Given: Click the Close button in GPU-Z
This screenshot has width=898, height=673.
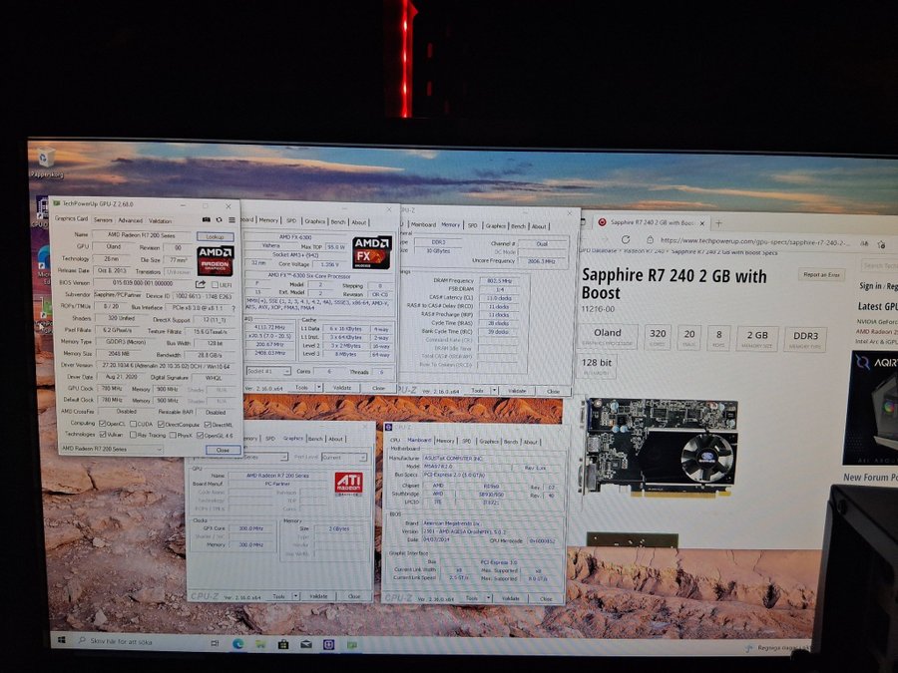Looking at the screenshot, I should [x=223, y=450].
